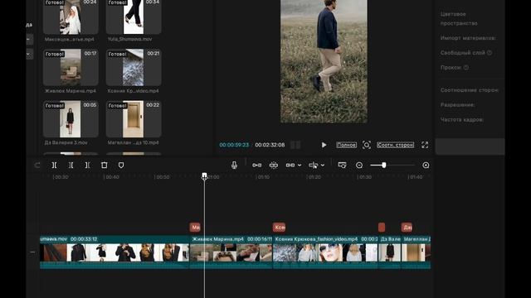Select the Максацца...атье.mp4 thumbnail
This screenshot has height=298, width=531.
[71, 17]
